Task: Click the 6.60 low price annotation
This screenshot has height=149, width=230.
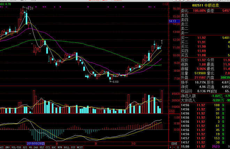Action: [116, 82]
